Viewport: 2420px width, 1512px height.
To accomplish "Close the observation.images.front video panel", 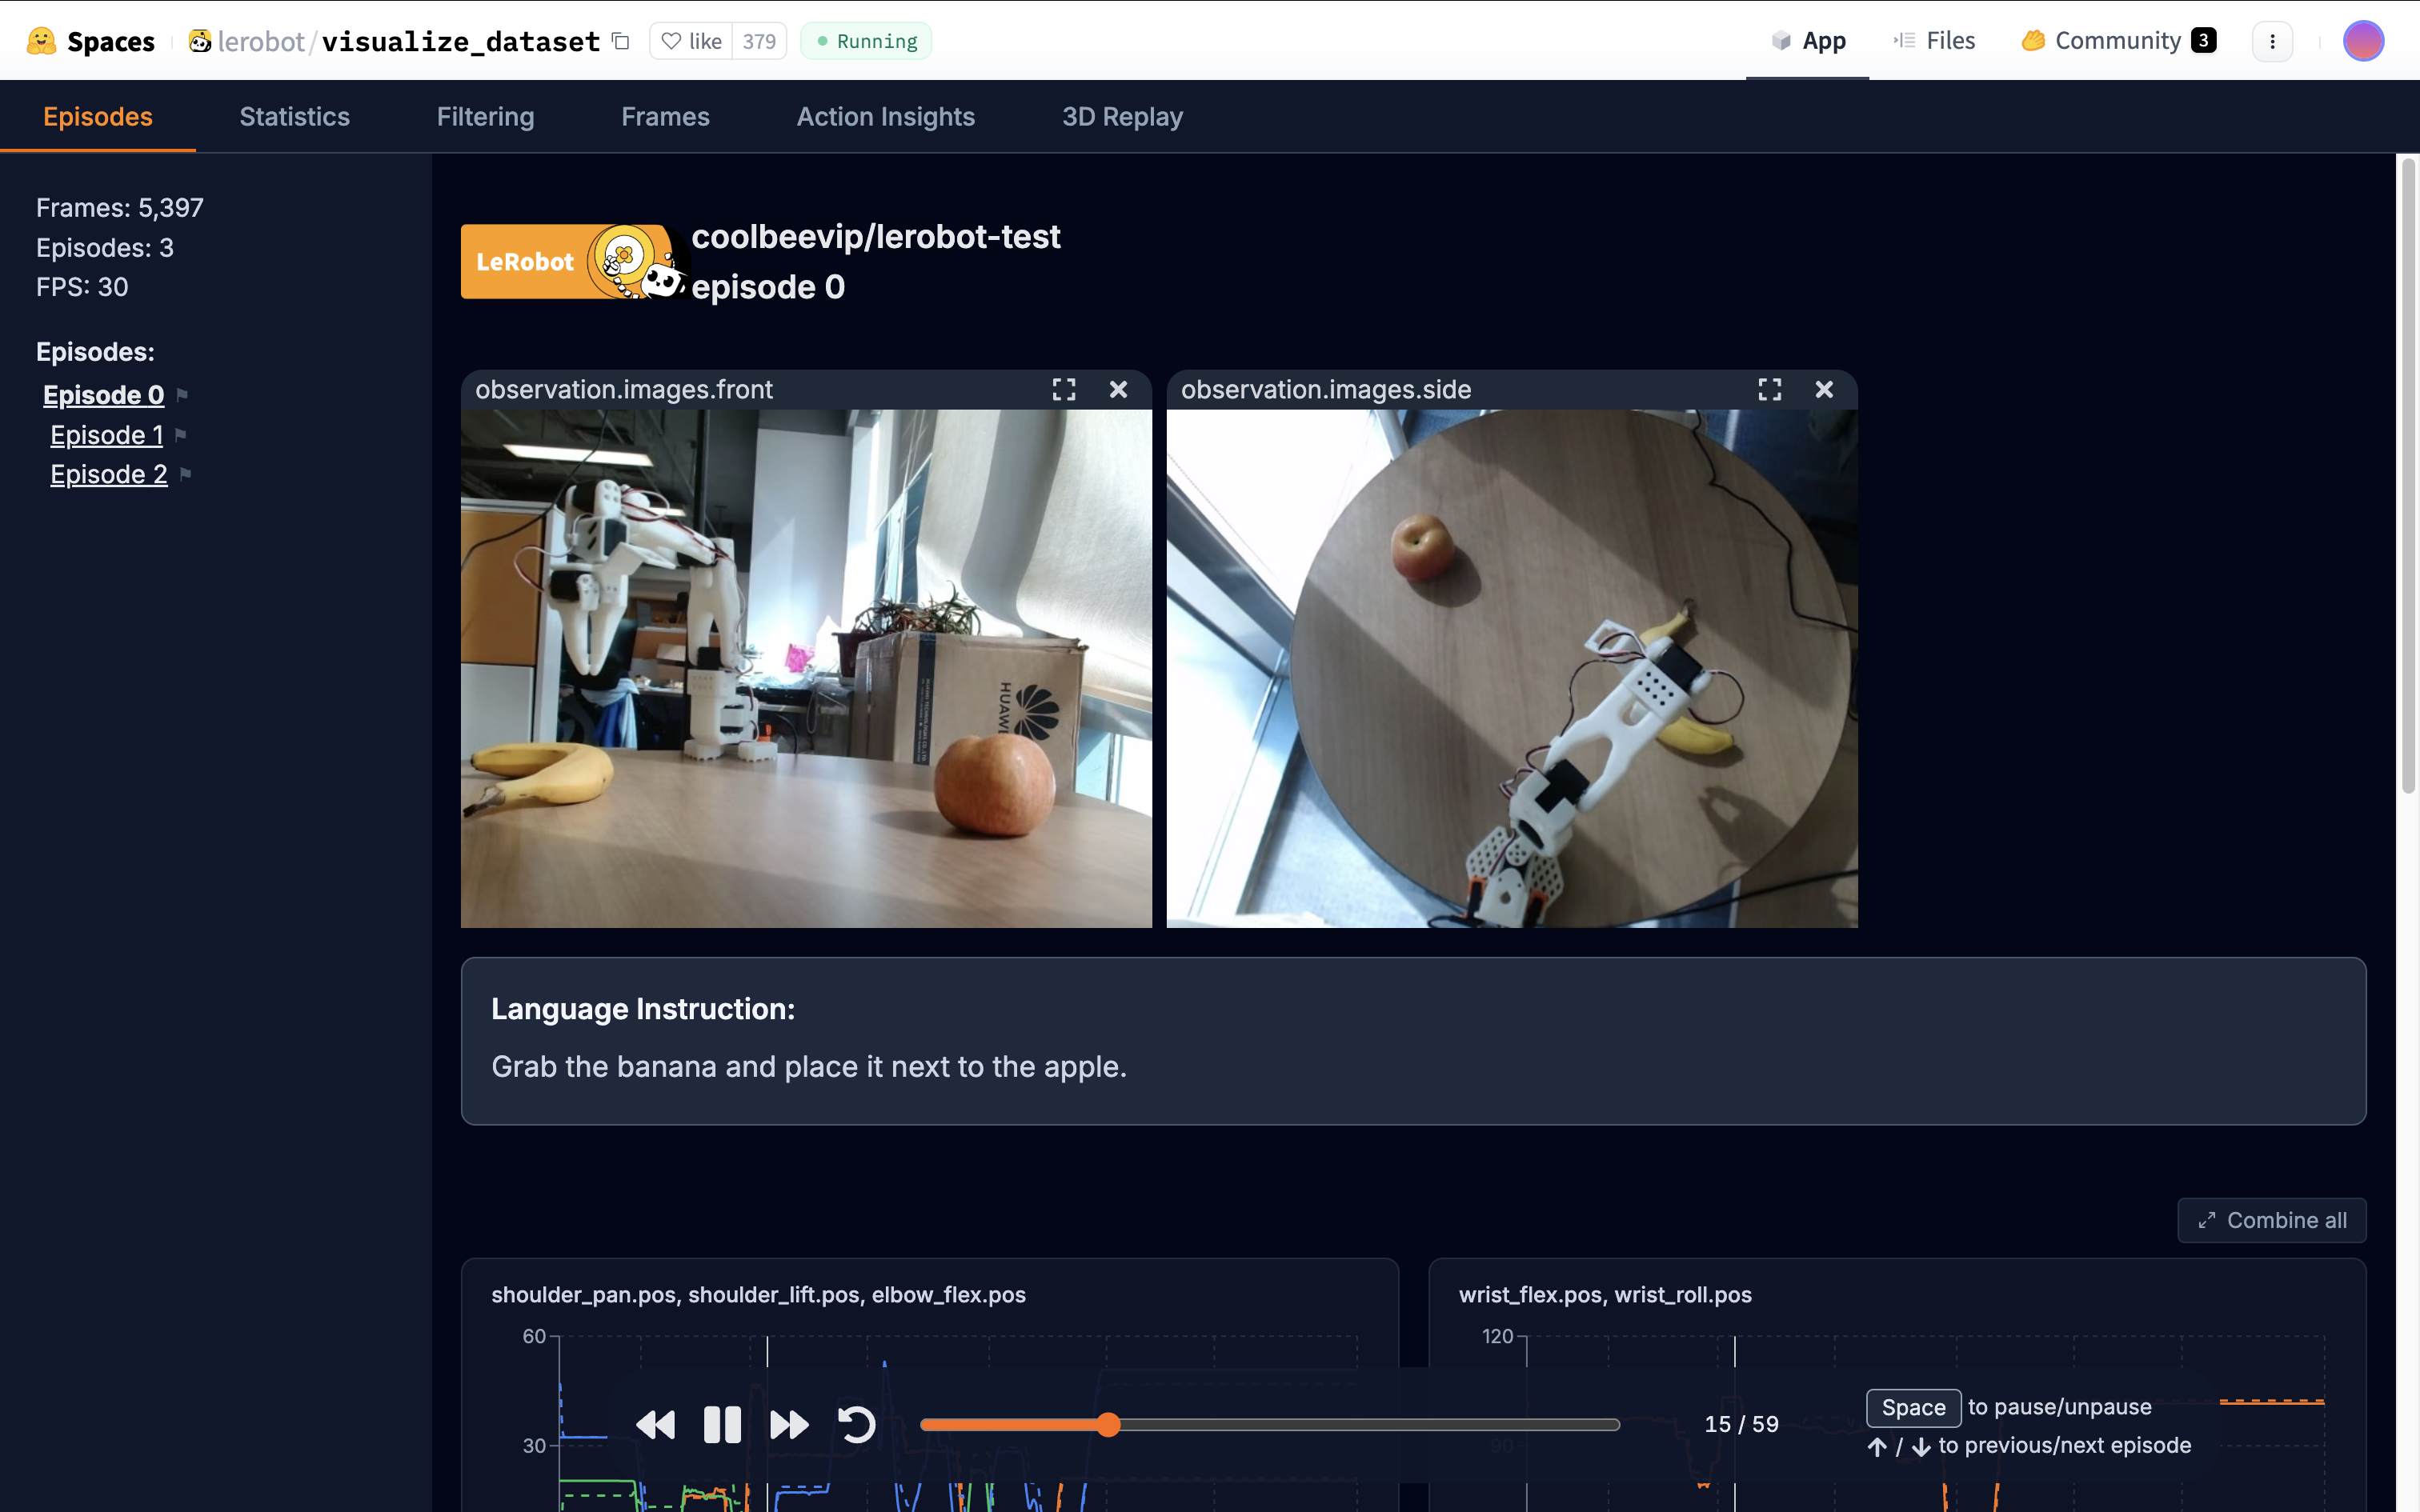I will 1118,390.
